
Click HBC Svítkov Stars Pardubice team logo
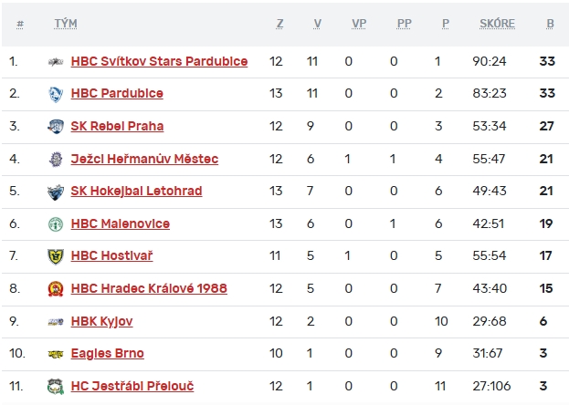tap(55, 62)
